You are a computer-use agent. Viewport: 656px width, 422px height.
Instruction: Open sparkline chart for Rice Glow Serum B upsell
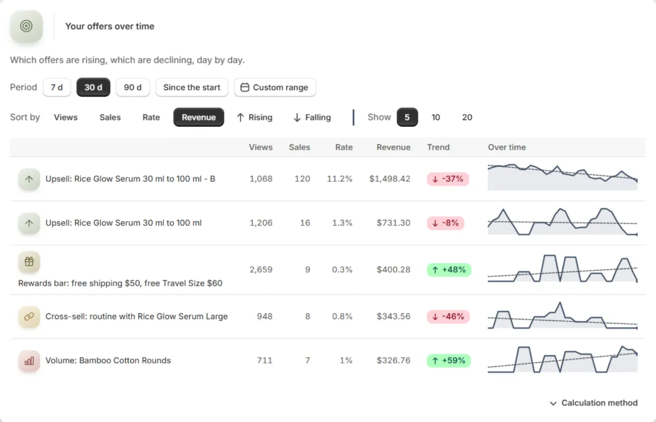click(562, 177)
